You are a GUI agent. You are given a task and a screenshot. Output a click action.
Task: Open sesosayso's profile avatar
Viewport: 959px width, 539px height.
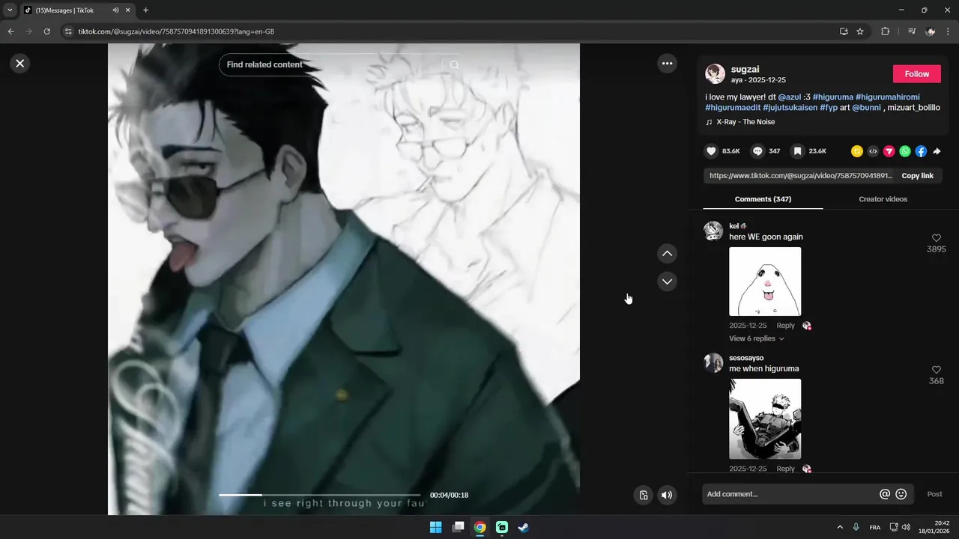tap(713, 362)
